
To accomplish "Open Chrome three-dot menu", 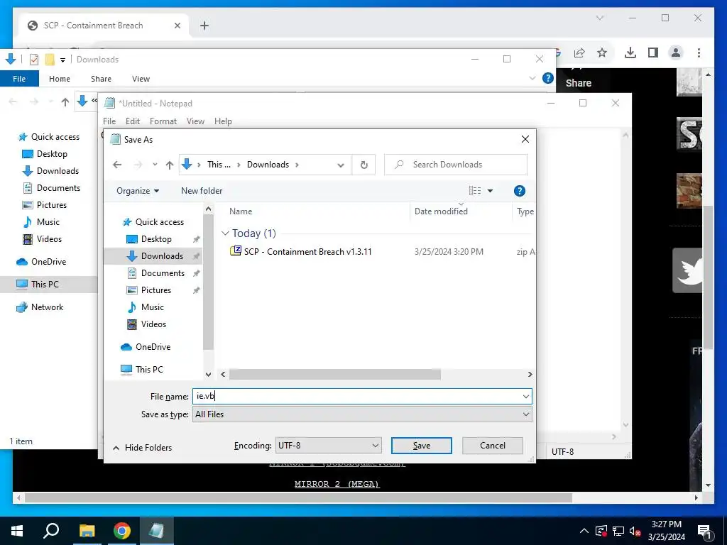I will (699, 53).
